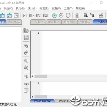Click line number 1 in lower pane
Viewport: 107px width, 107px height.
(x=38, y=83)
